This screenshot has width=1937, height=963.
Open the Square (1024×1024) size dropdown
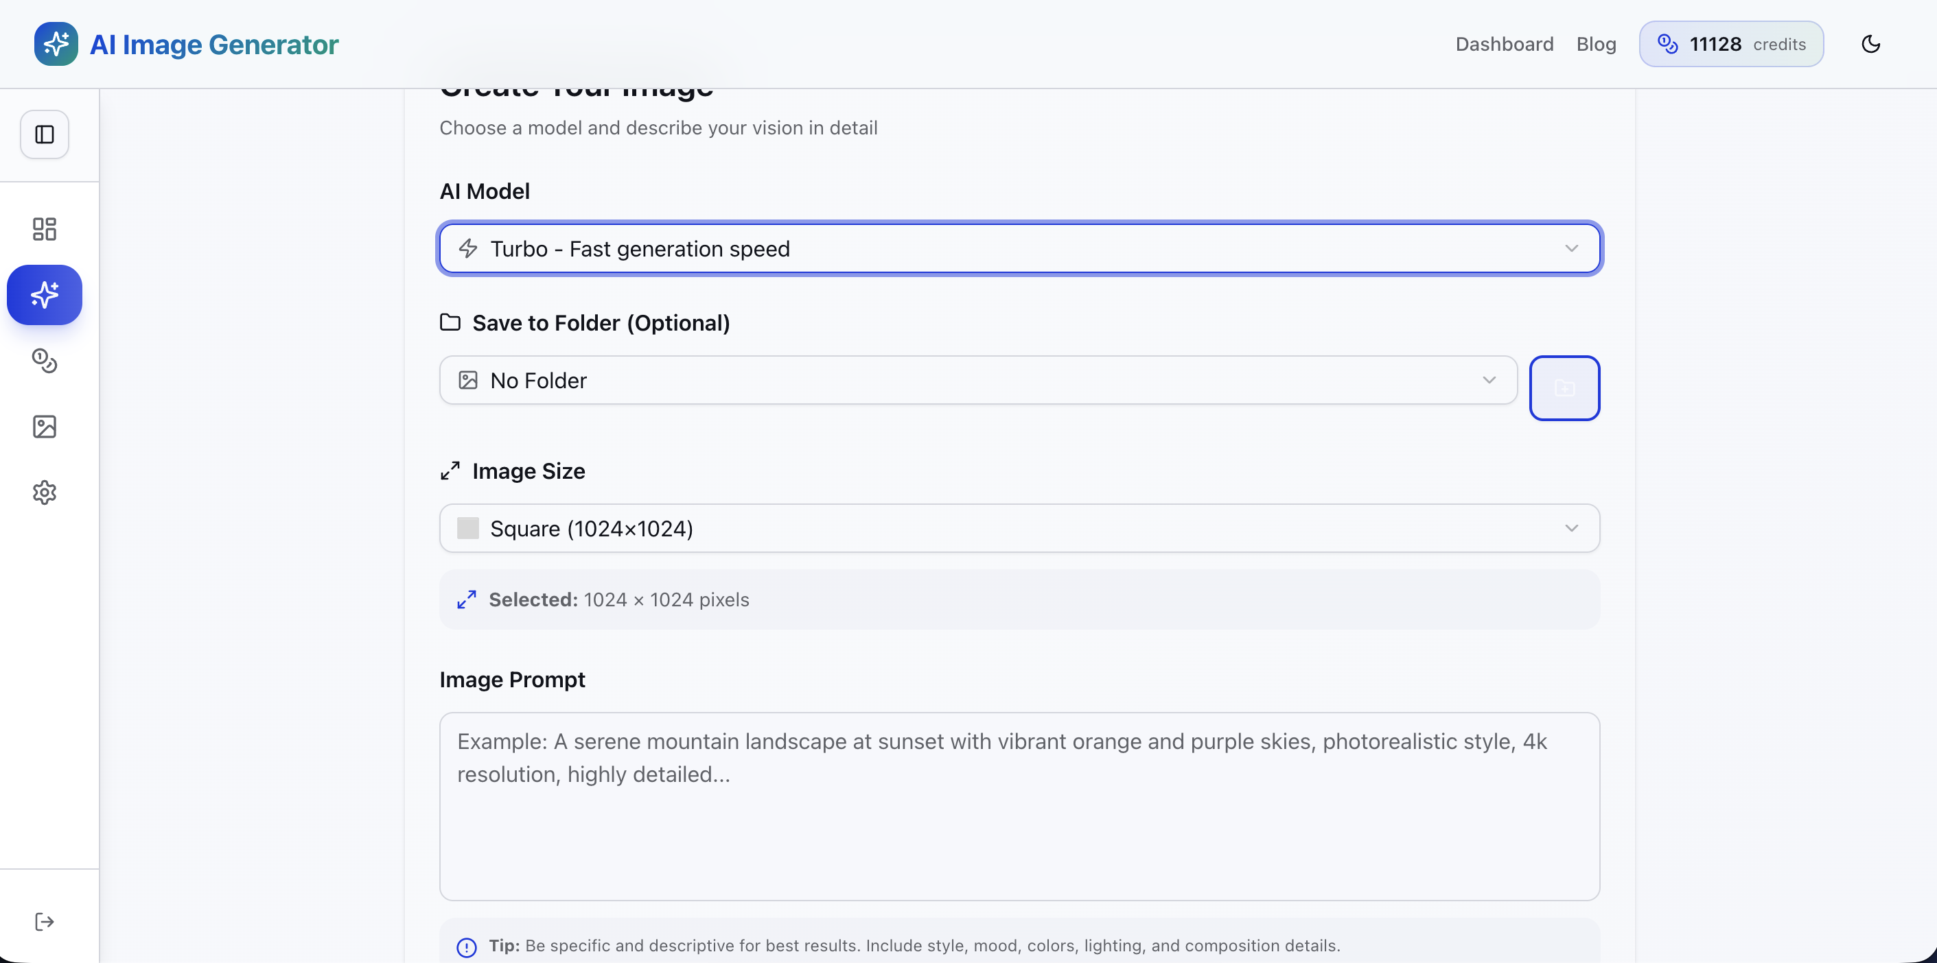click(1019, 528)
